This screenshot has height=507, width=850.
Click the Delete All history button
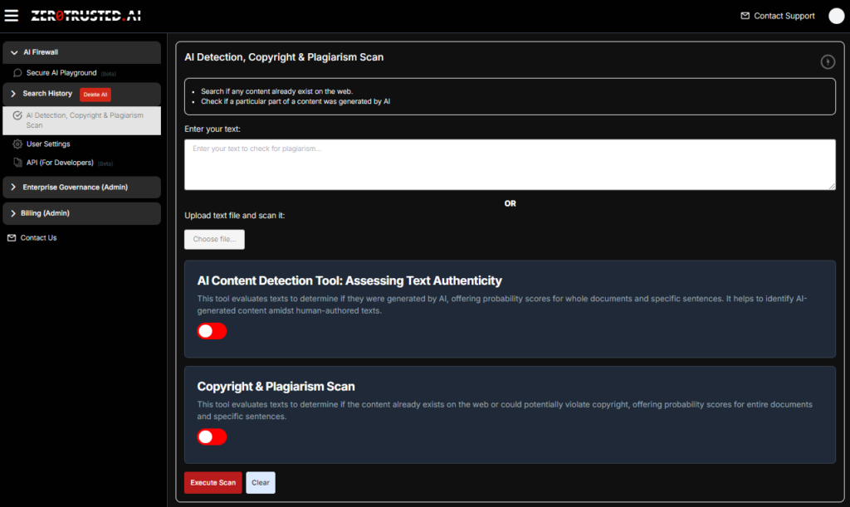[x=95, y=95]
